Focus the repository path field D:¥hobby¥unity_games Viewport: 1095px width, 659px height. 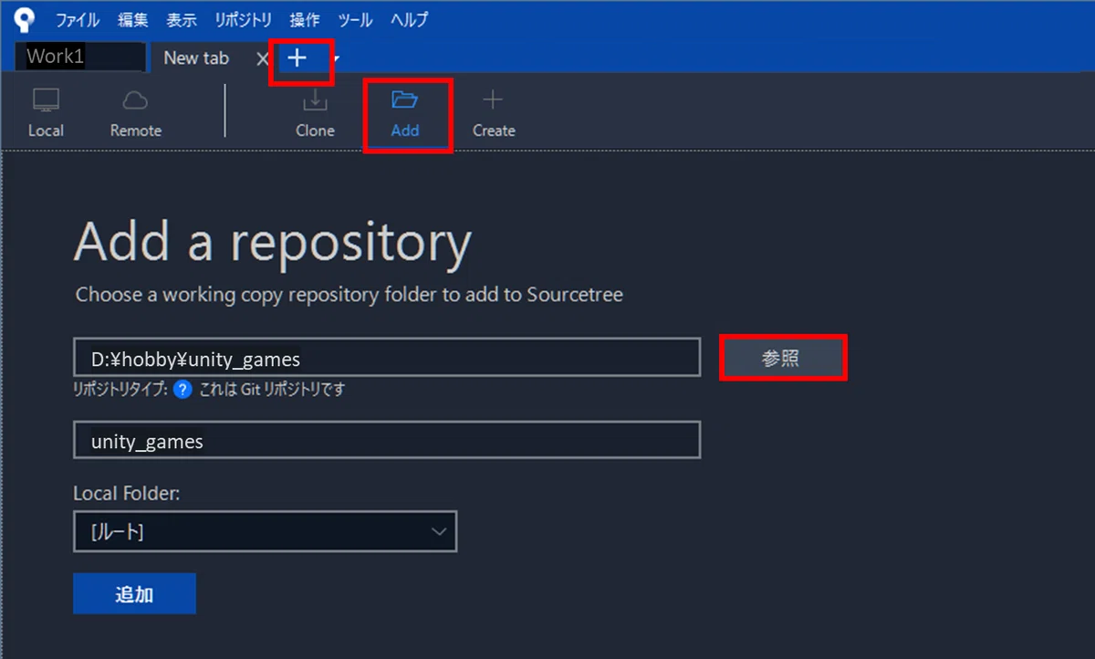tap(387, 357)
